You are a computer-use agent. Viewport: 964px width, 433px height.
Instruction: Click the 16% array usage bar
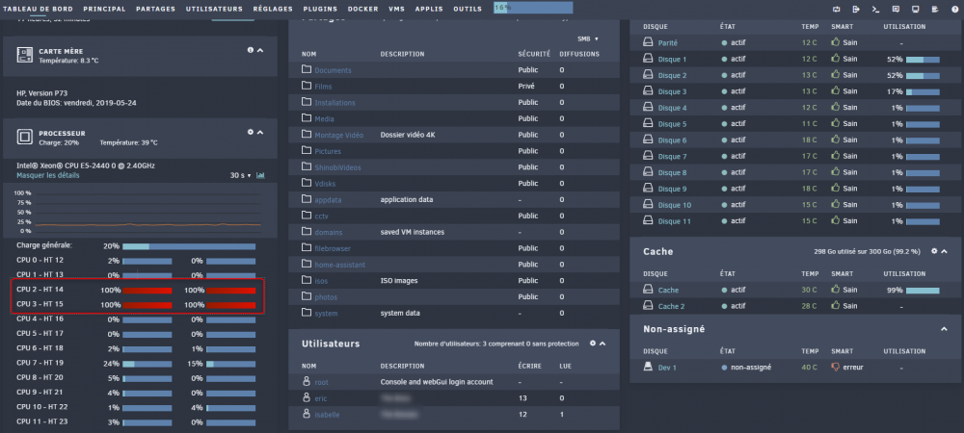click(533, 8)
